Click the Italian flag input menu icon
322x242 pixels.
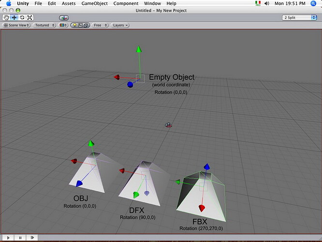[258, 3]
